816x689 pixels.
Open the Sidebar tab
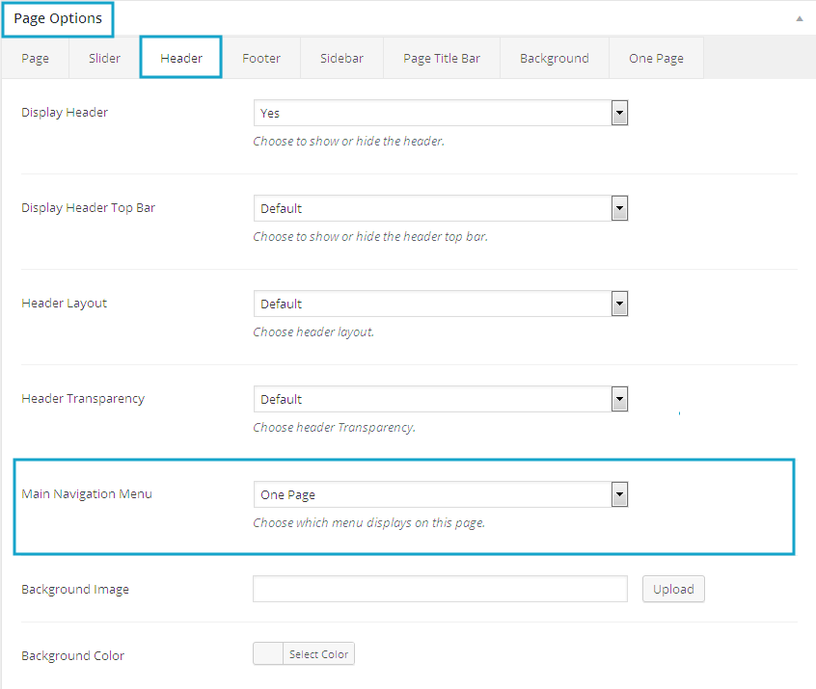(341, 58)
